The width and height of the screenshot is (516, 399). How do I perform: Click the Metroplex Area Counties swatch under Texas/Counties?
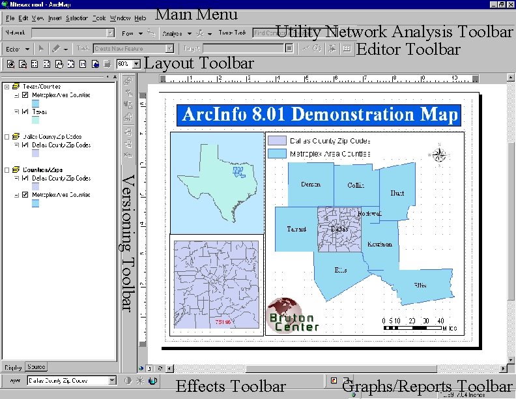pyautogui.click(x=36, y=104)
